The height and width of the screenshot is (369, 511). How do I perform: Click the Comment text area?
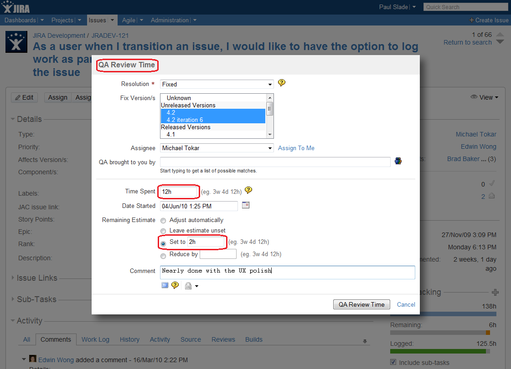[x=288, y=273]
